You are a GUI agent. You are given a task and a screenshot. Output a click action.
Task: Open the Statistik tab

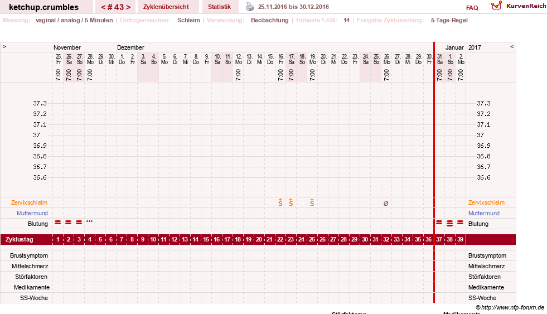(220, 7)
